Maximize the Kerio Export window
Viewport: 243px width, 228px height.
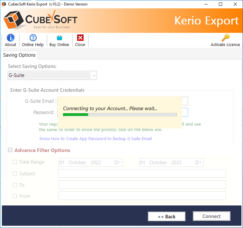pyautogui.click(x=221, y=4)
